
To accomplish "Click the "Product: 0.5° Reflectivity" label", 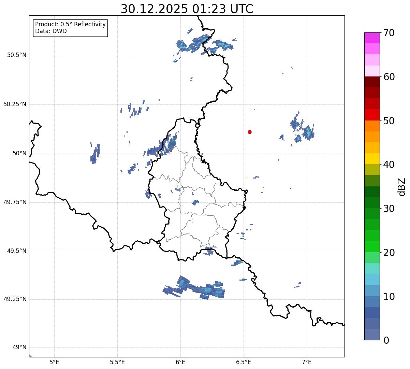I will coord(70,25).
